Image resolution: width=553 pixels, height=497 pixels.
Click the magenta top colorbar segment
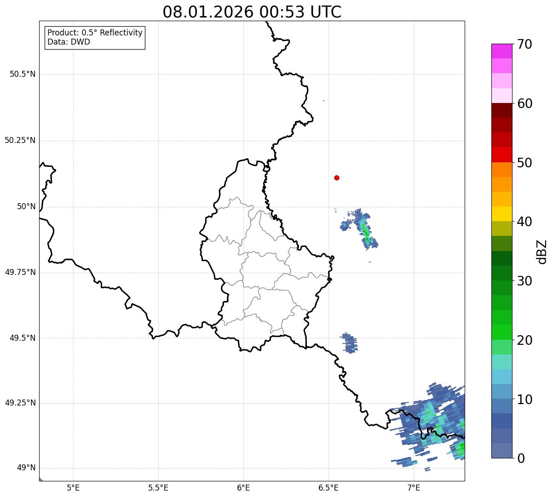[501, 51]
